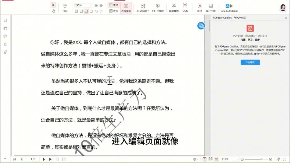Image resolution: width=290 pixels, height=163 pixels.
Task: Select fit page view icon
Action: pyautogui.click(x=81, y=11)
